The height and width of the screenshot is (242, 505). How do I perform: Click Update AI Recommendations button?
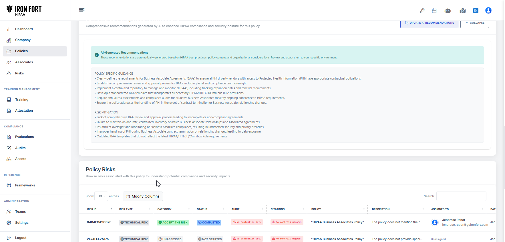tap(429, 23)
